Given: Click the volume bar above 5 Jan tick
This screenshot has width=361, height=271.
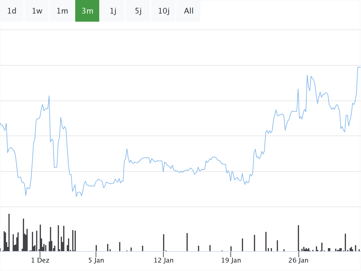Looking at the screenshot, I should [x=96, y=248].
